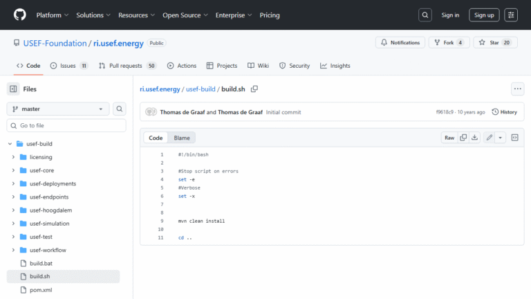This screenshot has height=299, width=531.
Task: Download the raw file
Action: coord(475,138)
